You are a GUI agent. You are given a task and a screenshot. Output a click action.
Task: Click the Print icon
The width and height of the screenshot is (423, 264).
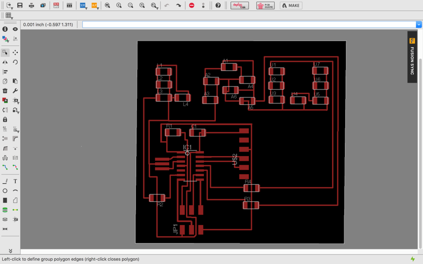point(31,6)
